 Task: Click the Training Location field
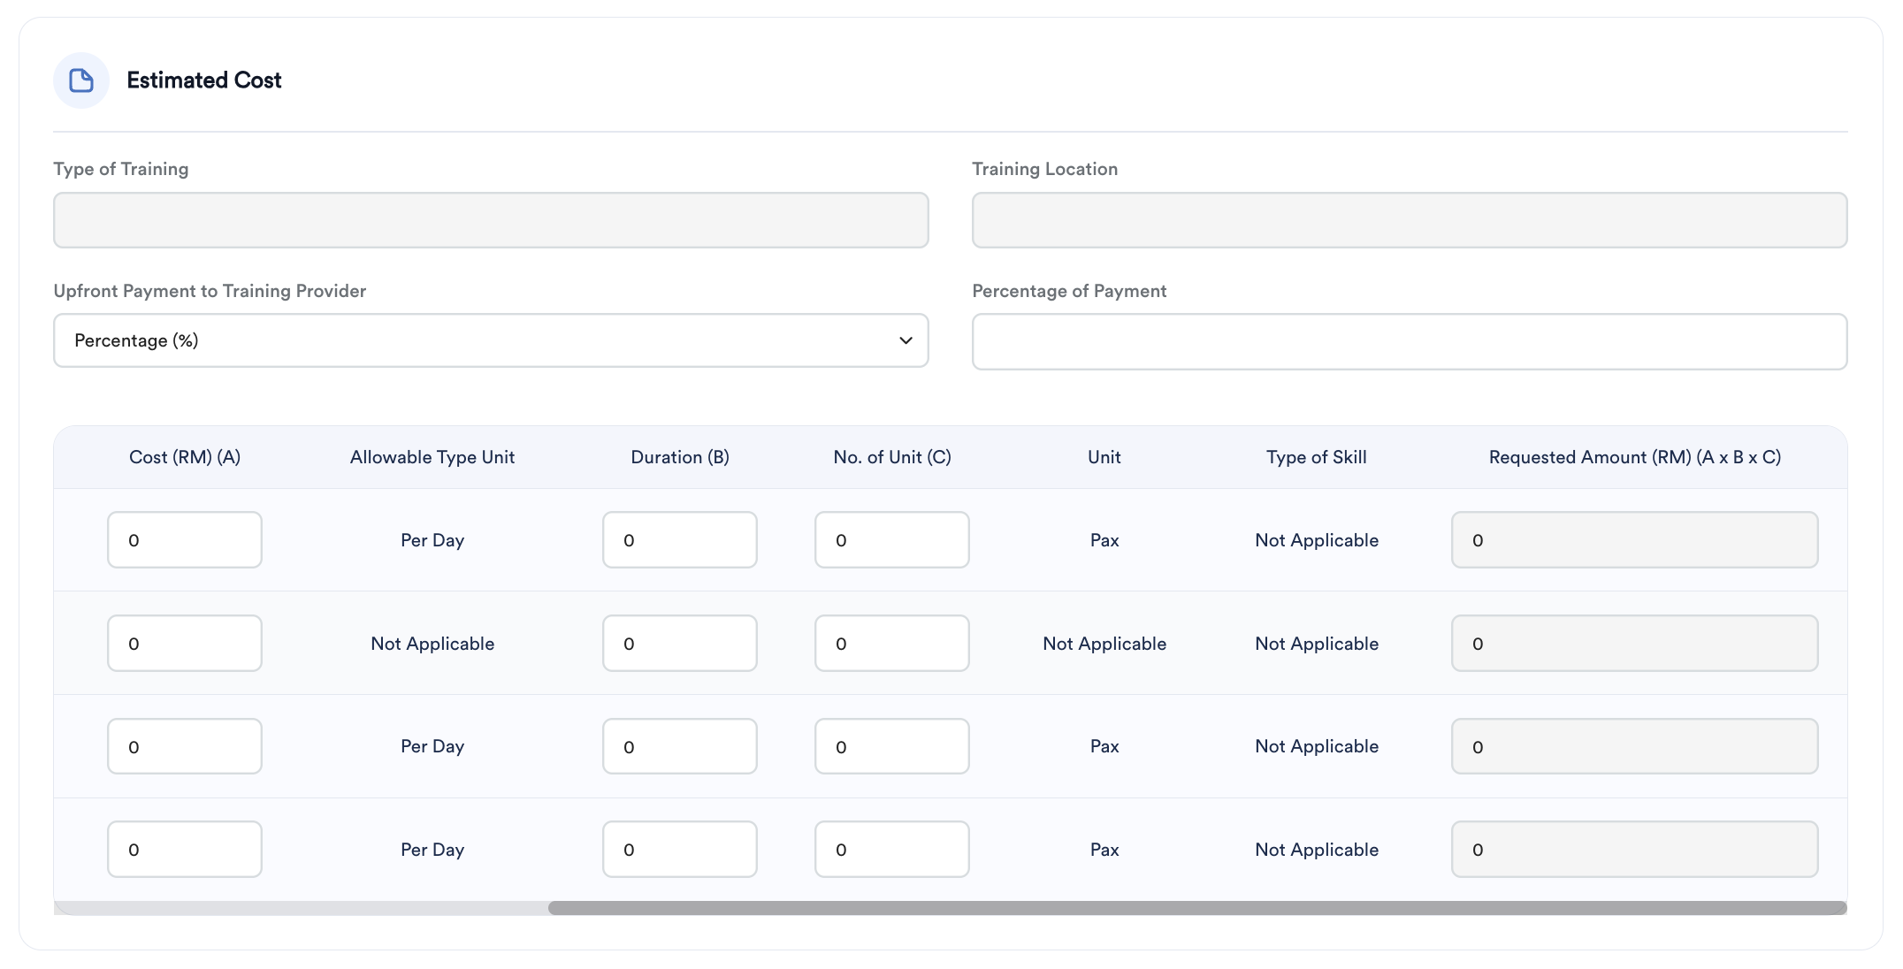tap(1409, 220)
